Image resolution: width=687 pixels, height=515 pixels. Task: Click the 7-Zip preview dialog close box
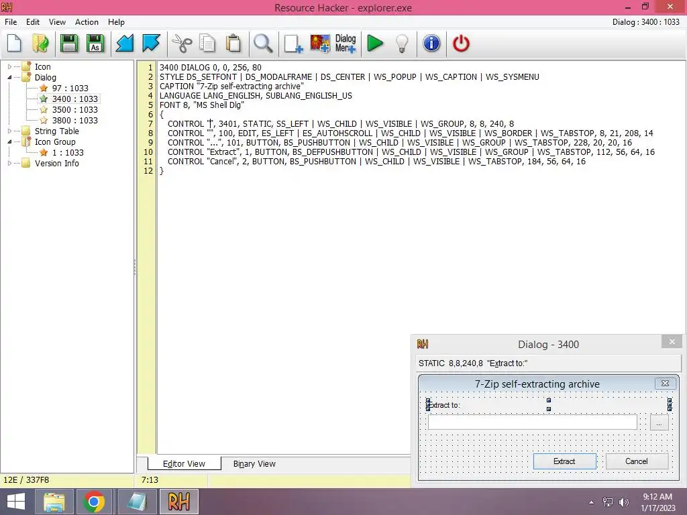click(x=665, y=383)
